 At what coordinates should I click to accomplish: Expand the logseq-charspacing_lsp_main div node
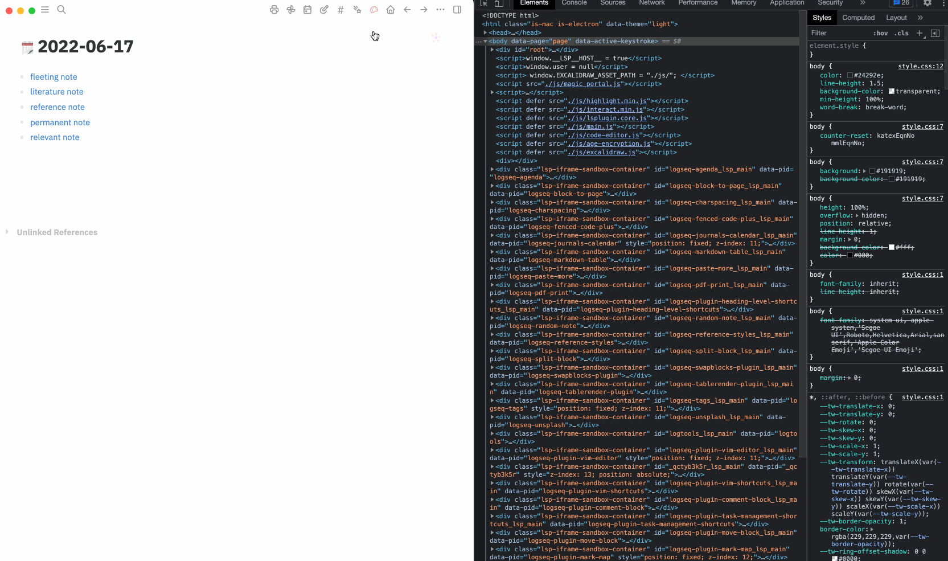493,202
